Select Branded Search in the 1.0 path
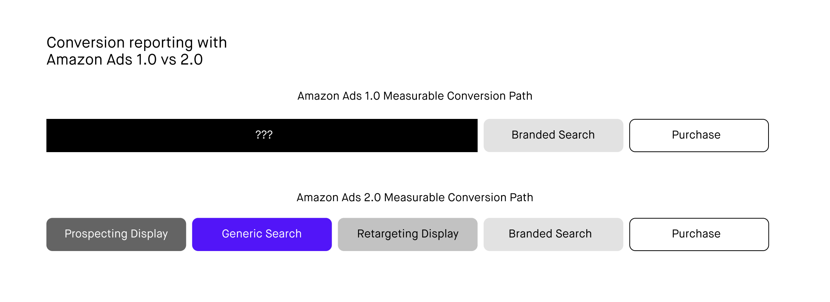The image size is (830, 302). 553,136
